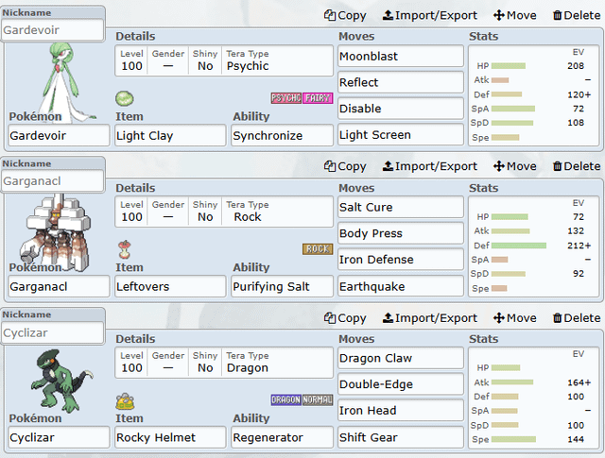
Task: Select the Double-Edge move slot
Action: coord(401,384)
